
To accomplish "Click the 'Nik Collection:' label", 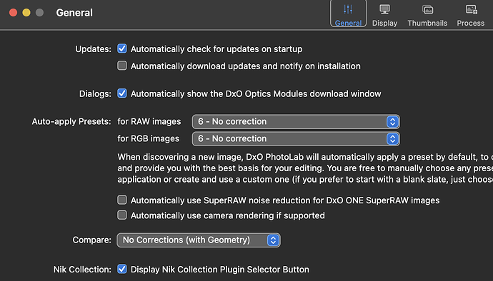I will tap(82, 270).
